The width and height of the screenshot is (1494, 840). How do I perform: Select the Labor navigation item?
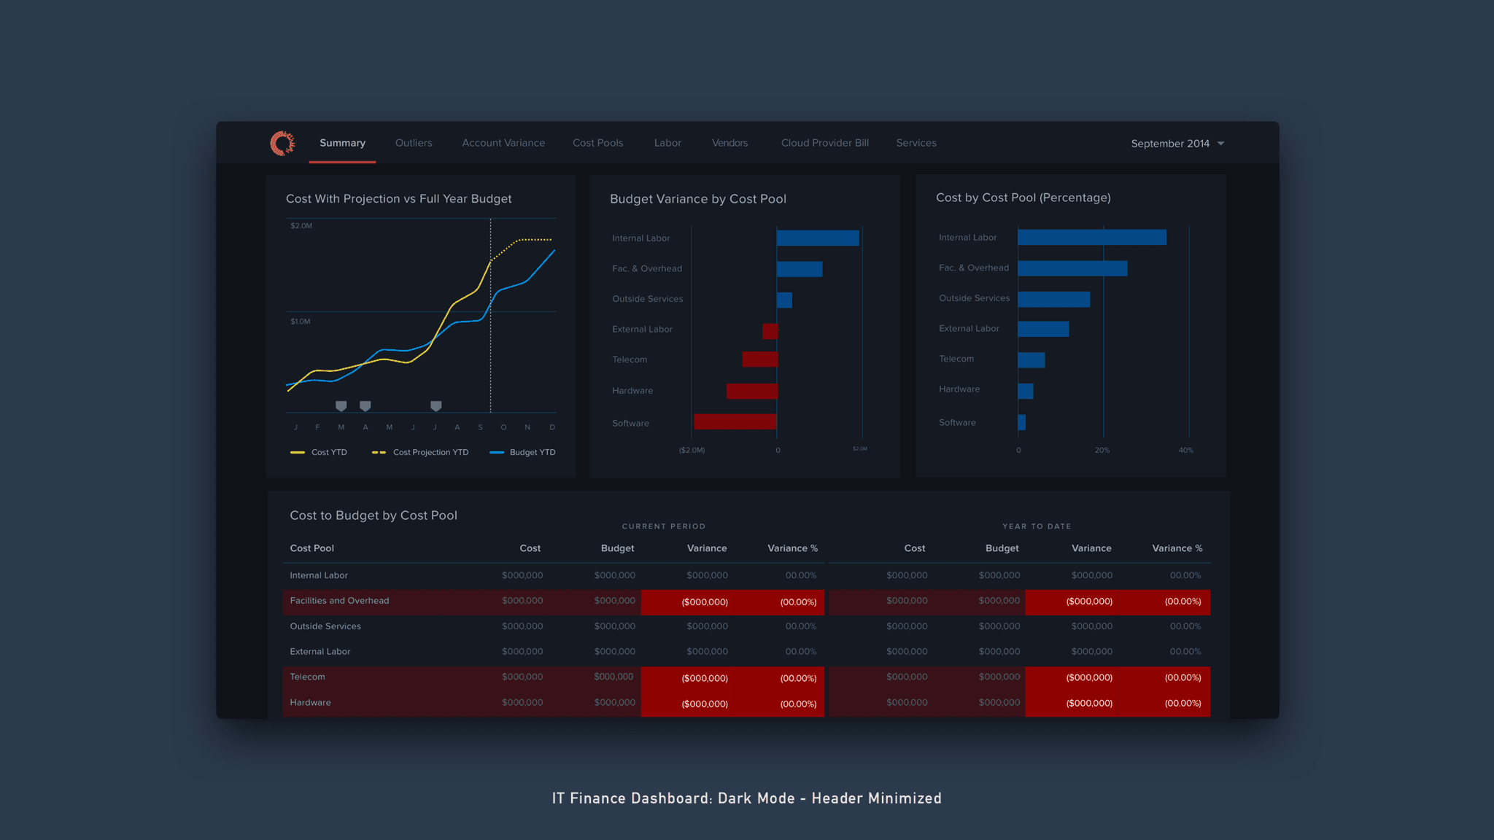667,143
